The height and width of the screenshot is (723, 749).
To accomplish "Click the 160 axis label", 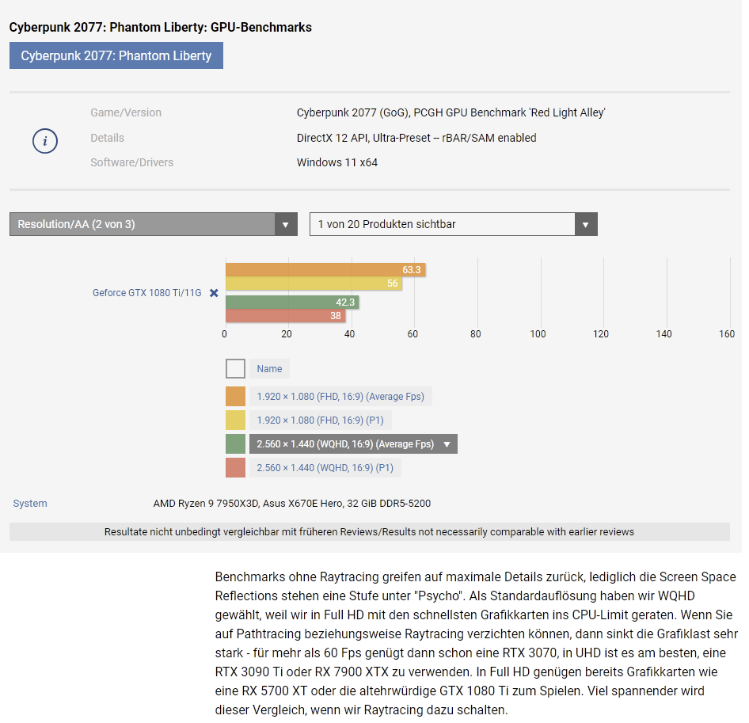I will point(727,334).
